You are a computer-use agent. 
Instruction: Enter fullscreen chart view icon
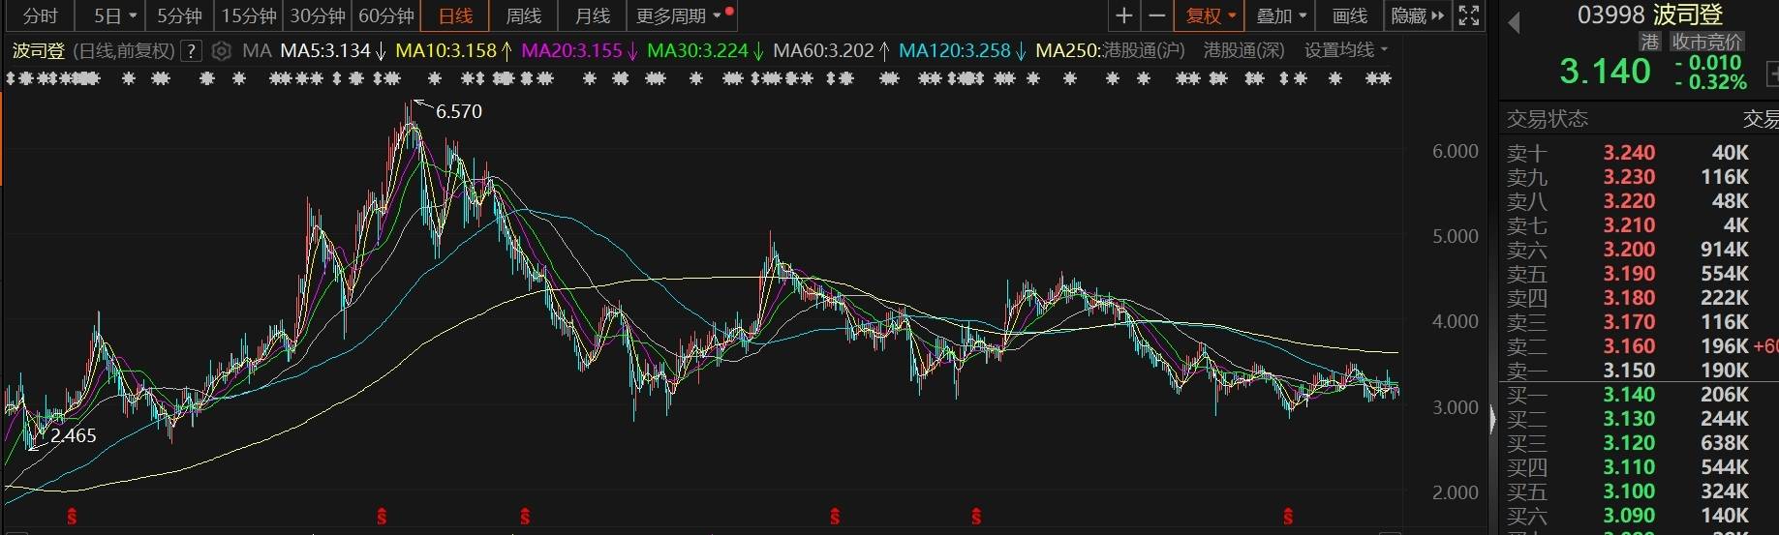coord(1468,15)
